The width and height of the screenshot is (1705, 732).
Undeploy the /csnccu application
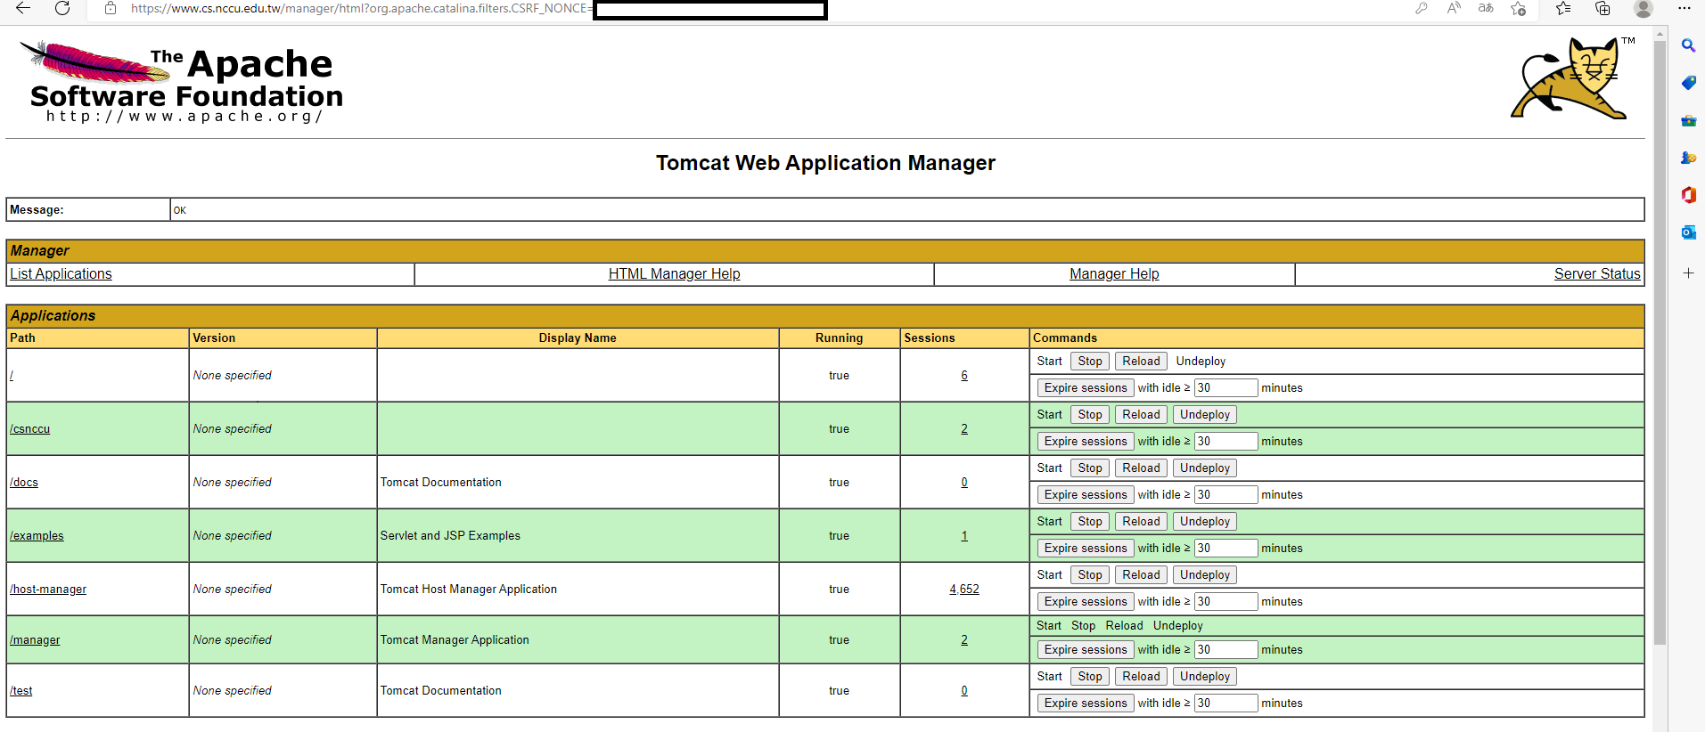[x=1205, y=414]
